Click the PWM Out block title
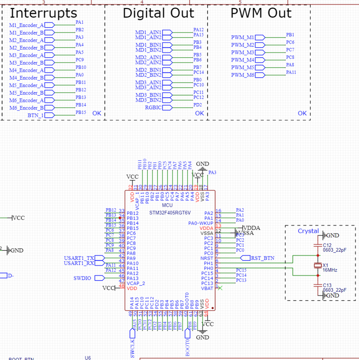Viewport: 359px width, 360px height. point(261,13)
